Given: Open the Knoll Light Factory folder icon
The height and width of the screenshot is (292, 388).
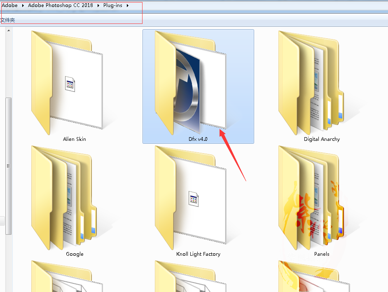Looking at the screenshot, I should coord(191,198).
